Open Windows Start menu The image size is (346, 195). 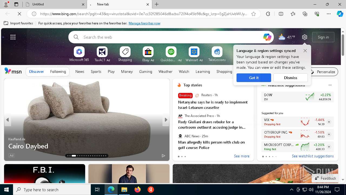[x=6, y=190]
